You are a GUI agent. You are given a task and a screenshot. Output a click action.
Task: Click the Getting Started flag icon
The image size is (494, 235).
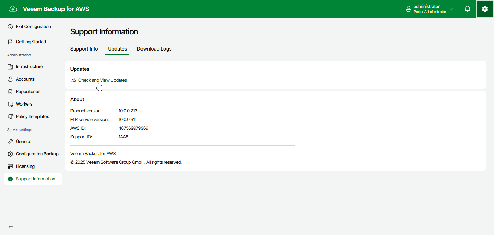(x=10, y=42)
